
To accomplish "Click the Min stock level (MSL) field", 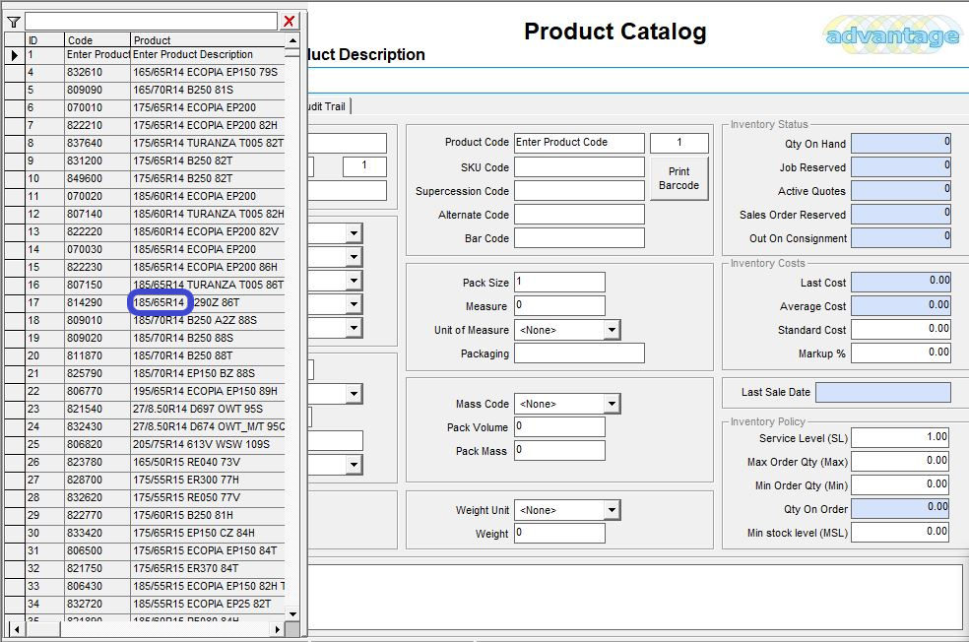I will point(900,532).
